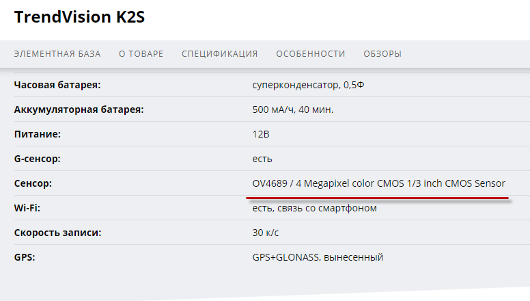Click the G-сенсор row label

click(38, 159)
